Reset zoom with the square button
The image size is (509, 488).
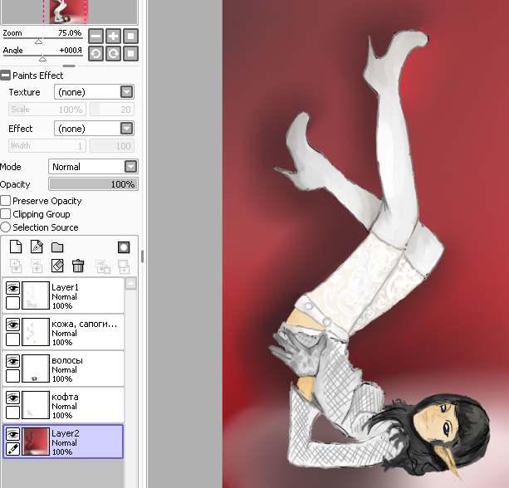130,36
